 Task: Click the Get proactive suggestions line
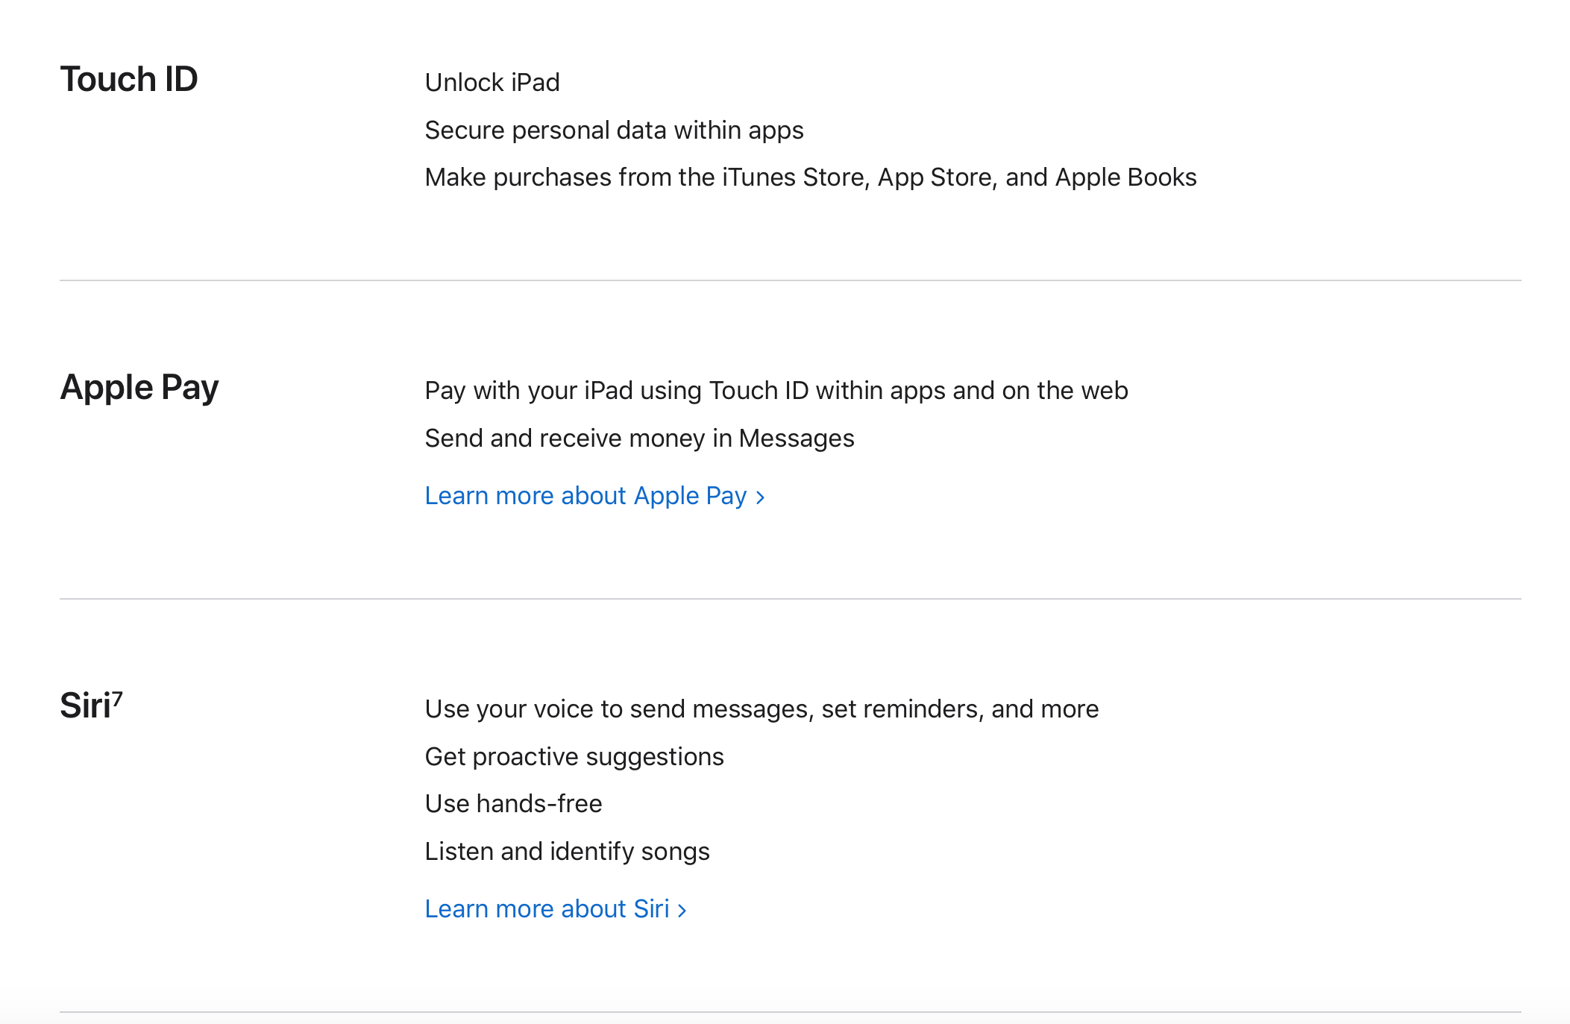574,757
